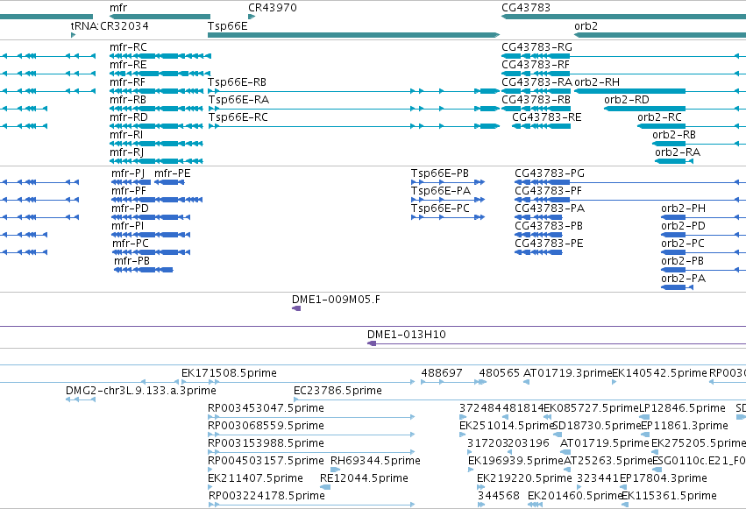This screenshot has height=509, width=746.
Task: Select transcript CG43783-RG
Action: point(536,47)
